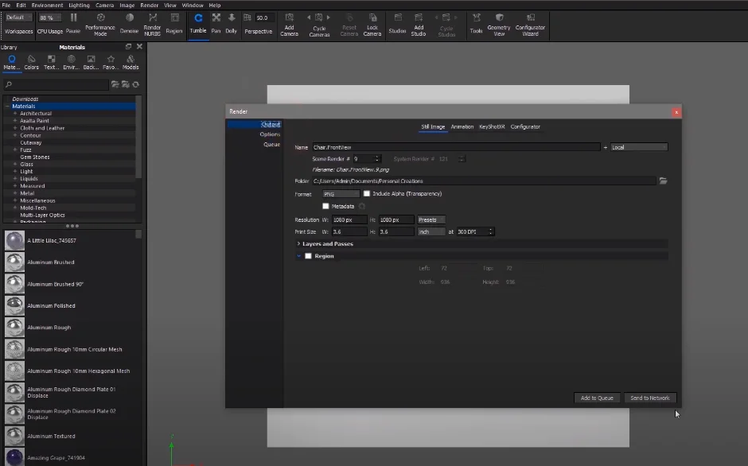The height and width of the screenshot is (466, 748).
Task: Activate the Region toolbar icon
Action: (x=174, y=17)
